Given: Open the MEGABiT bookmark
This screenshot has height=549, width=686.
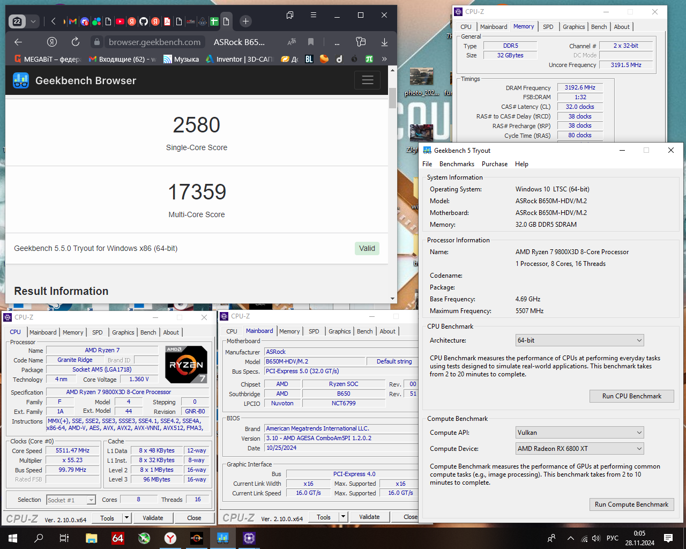Looking at the screenshot, I should coord(48,59).
